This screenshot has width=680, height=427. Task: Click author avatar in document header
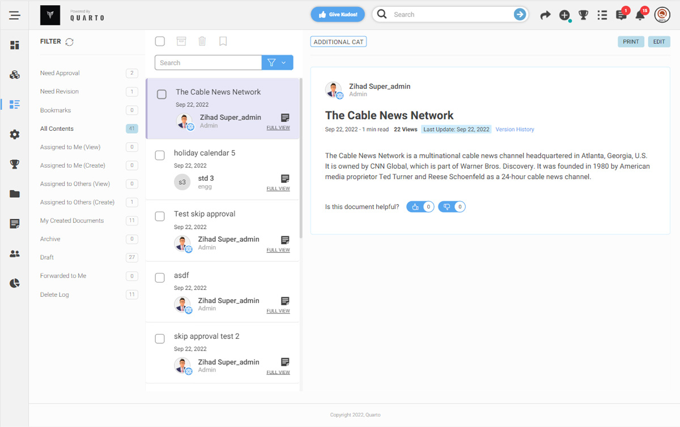pos(334,90)
